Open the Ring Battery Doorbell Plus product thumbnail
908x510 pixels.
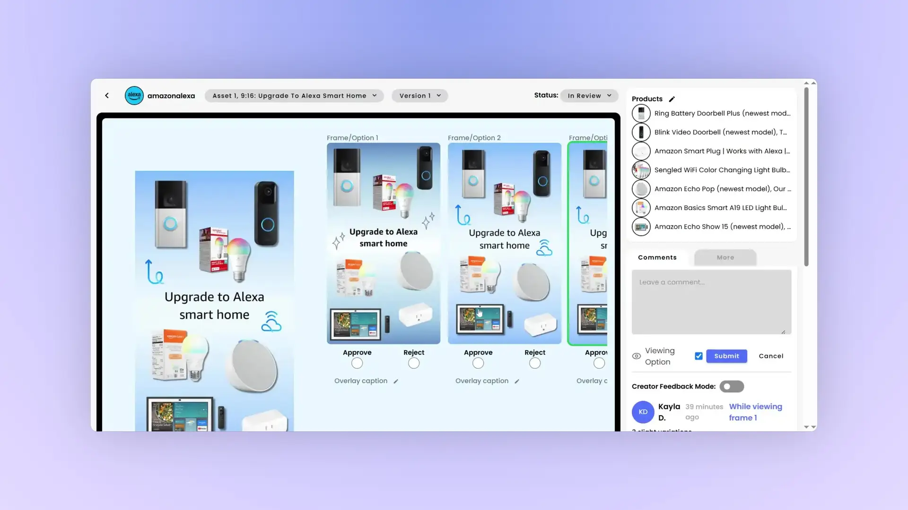tap(641, 113)
